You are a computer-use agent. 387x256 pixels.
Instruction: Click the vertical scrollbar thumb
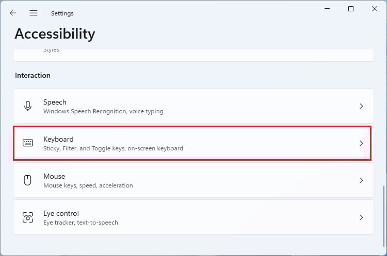pos(384,211)
